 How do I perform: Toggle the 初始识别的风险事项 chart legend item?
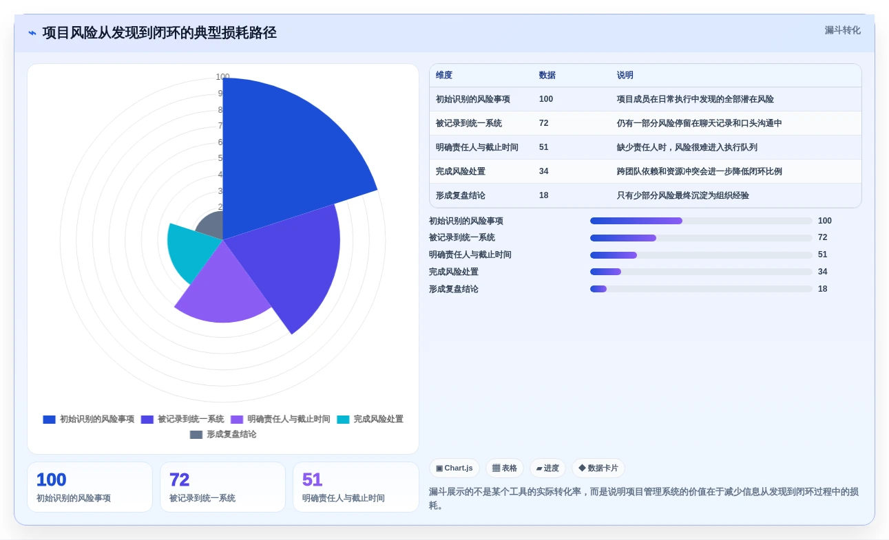[x=89, y=419]
